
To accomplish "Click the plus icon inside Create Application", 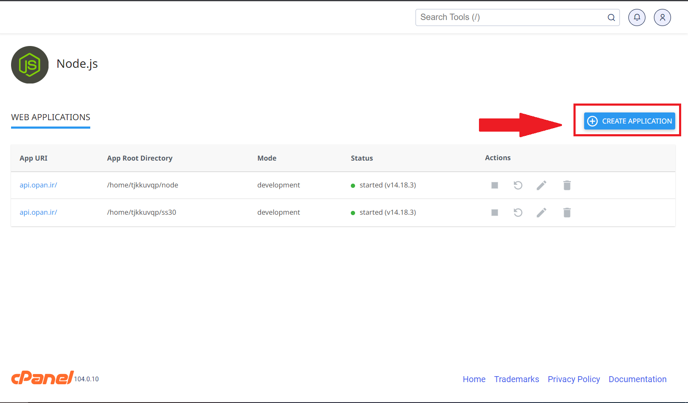I will pos(592,121).
